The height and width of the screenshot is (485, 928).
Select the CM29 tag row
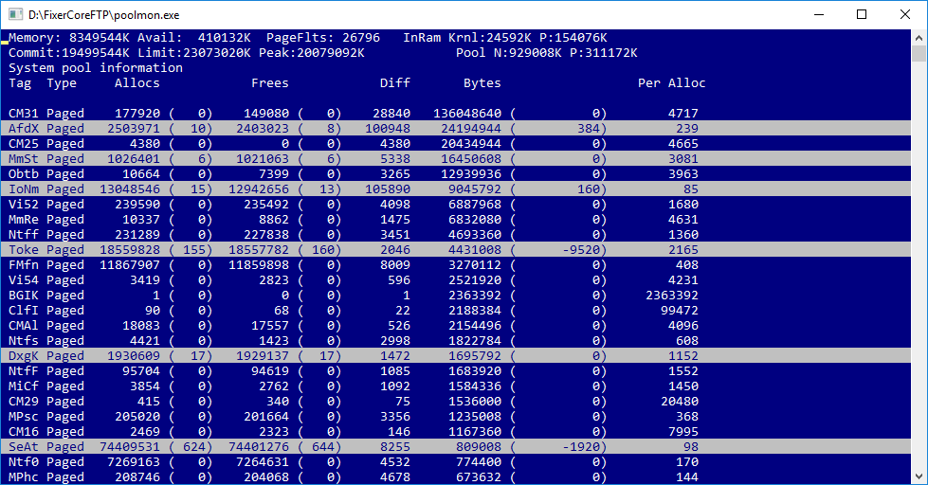point(456,402)
